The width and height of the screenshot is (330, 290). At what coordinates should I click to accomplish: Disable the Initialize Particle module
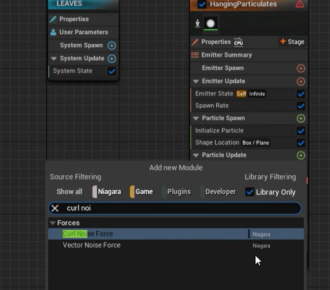[301, 131]
